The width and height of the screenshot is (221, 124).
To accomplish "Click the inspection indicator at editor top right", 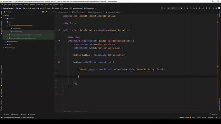I will point(218,15).
